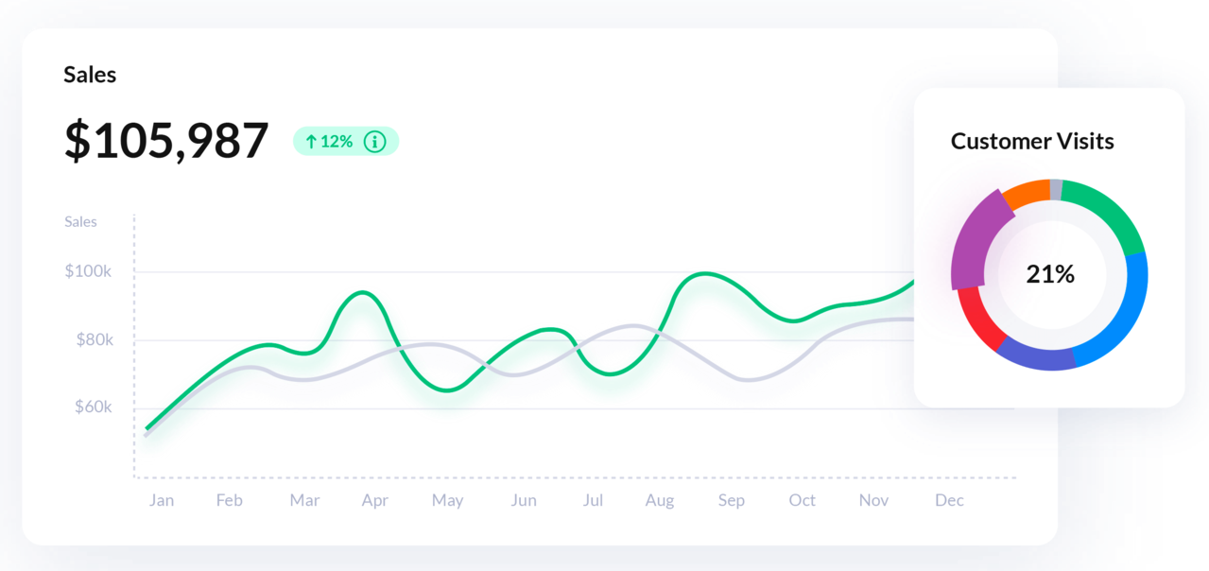The width and height of the screenshot is (1209, 571).
Task: Click the Apr label on x-axis
Action: pos(375,500)
